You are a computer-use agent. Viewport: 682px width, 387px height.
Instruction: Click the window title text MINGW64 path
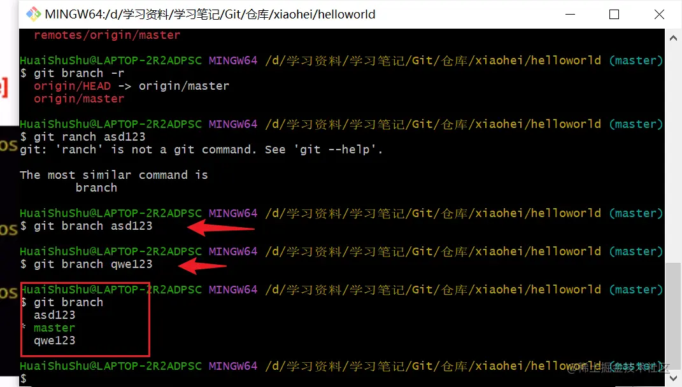point(210,15)
